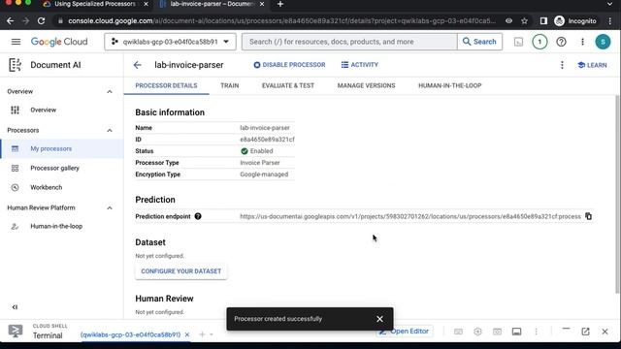Viewport: 621px width, 349px height.
Task: Add a new Cloud Shell terminal tab
Action: pos(202,334)
